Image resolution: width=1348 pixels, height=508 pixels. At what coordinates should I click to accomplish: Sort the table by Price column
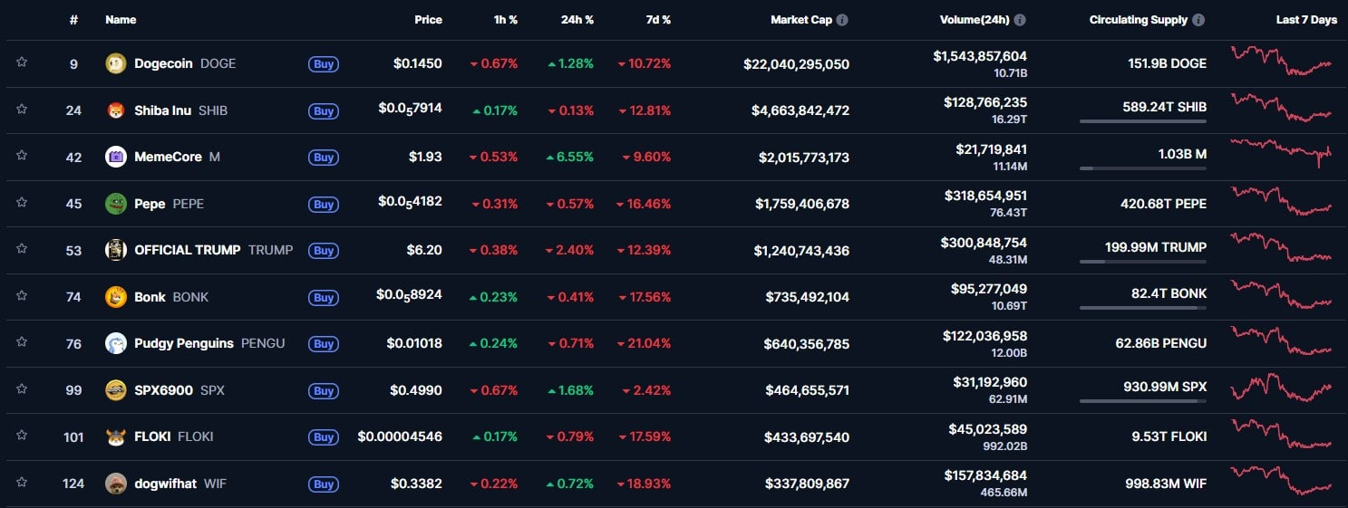(428, 20)
